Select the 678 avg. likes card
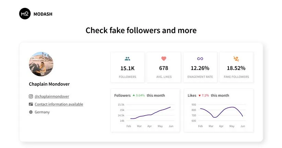This screenshot has height=148, width=282. [x=164, y=67]
